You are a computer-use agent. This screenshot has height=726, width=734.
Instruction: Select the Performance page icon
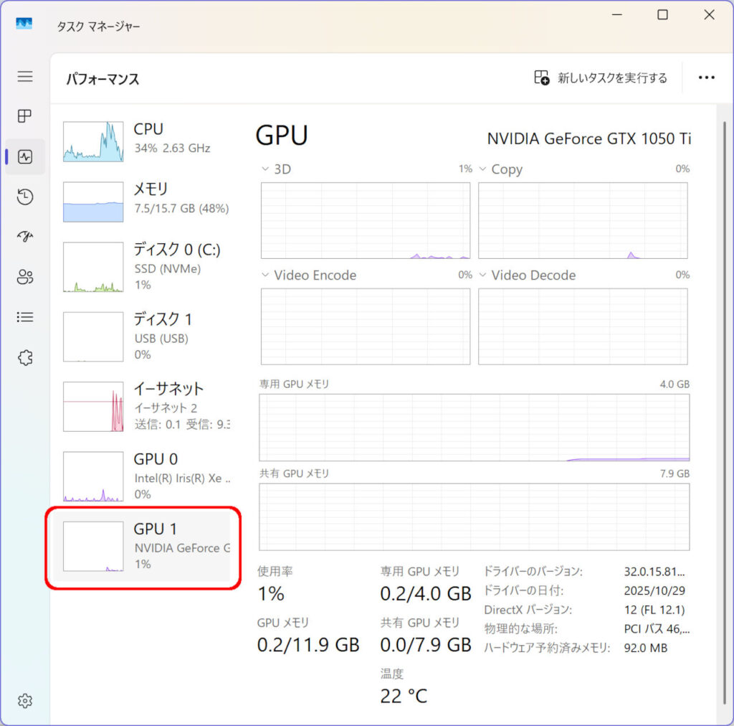coord(25,156)
